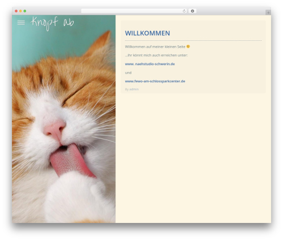Screen dimensions: 283x240
Task: Click the '...ihr könnt mich auch erreichen unter:' paragraph
Action: 156,55
